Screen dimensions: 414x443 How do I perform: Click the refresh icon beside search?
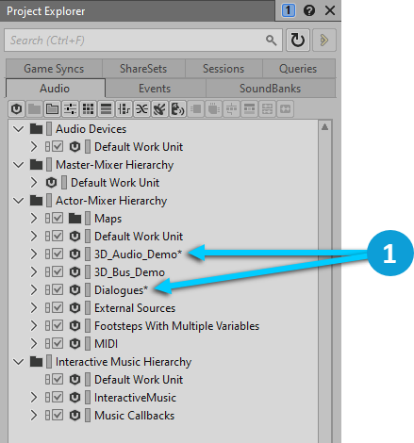(297, 40)
